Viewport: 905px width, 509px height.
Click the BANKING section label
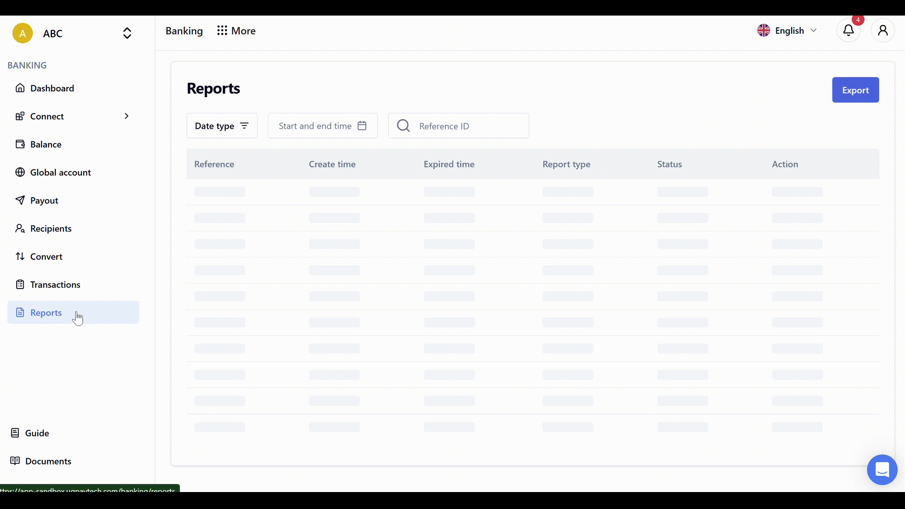[27, 65]
